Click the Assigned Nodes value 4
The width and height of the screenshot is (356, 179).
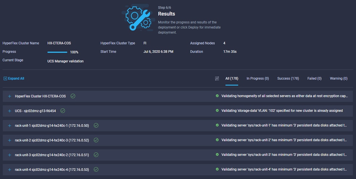click(224, 43)
